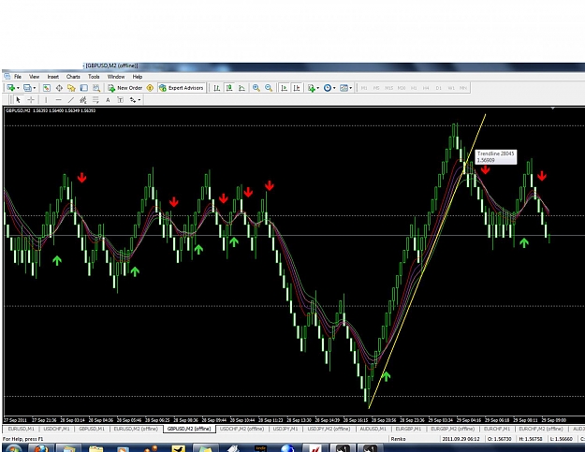Show the Market Watch window icon

pos(46,88)
